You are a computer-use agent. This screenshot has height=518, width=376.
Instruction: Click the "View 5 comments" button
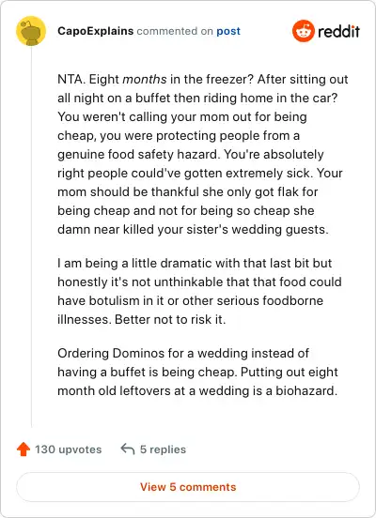188,487
